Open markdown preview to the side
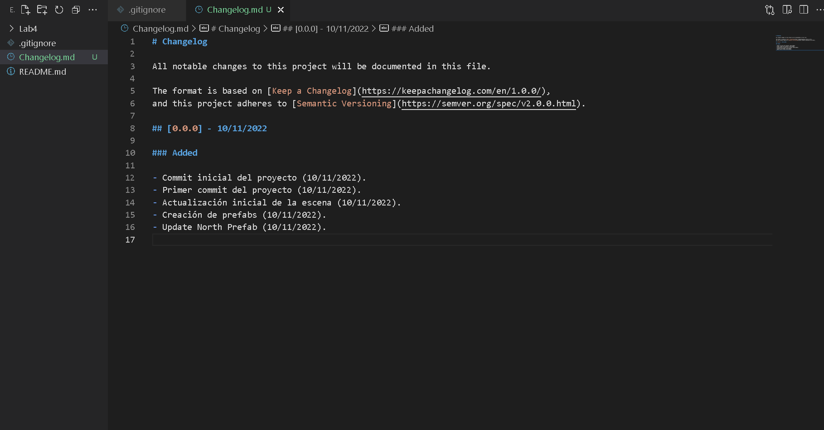 pyautogui.click(x=787, y=10)
